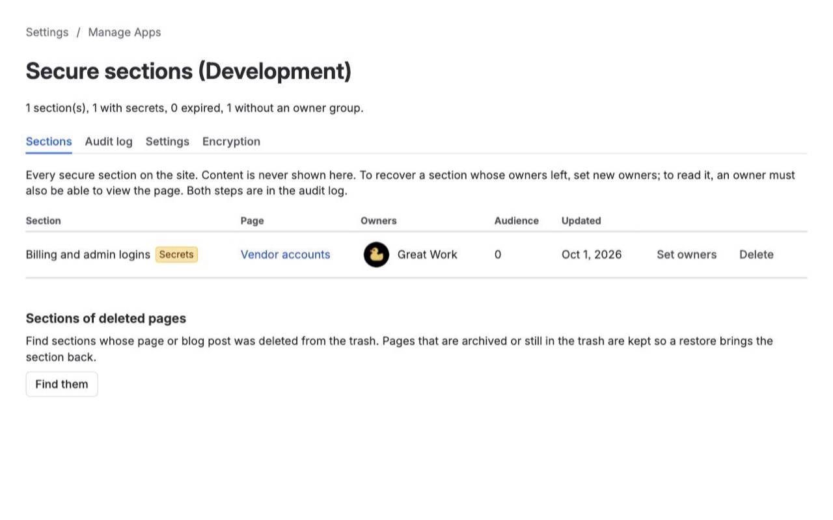Click the Find them button
833x520 pixels.
point(62,384)
